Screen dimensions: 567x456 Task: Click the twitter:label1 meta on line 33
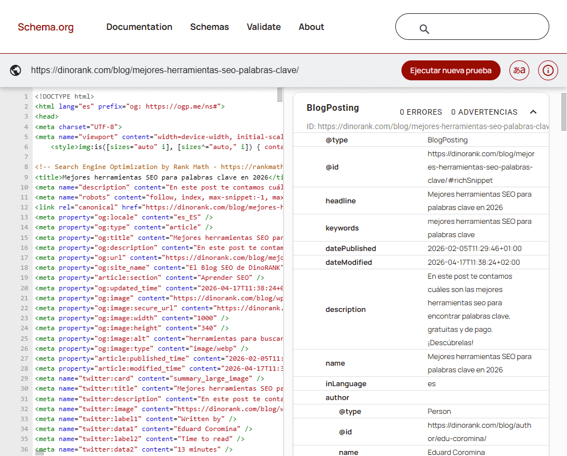click(x=136, y=419)
